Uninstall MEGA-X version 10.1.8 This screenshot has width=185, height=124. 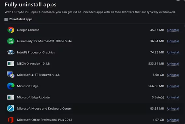(x=173, y=64)
